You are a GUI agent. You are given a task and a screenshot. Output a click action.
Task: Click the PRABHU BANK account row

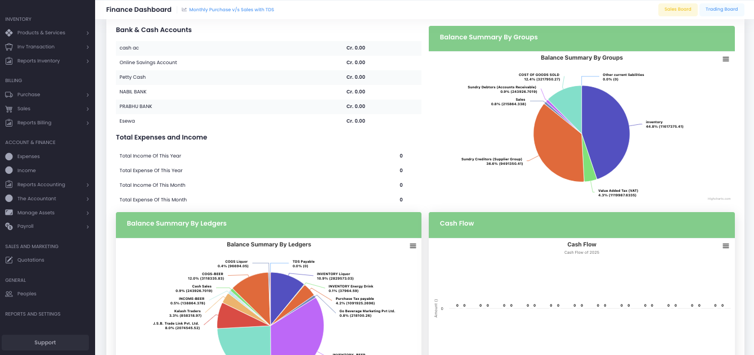click(x=269, y=106)
